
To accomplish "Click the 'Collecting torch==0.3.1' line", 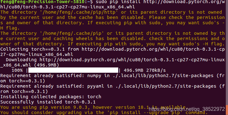I will (112, 49).
